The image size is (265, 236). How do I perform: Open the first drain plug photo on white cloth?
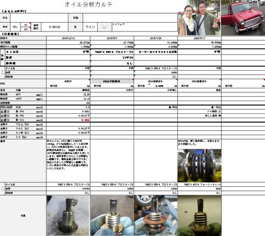click(x=68, y=216)
